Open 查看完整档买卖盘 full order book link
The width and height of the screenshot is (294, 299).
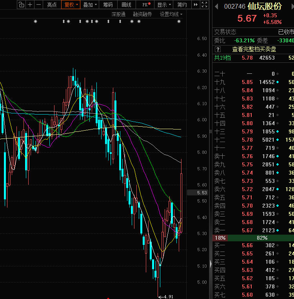click(254, 49)
